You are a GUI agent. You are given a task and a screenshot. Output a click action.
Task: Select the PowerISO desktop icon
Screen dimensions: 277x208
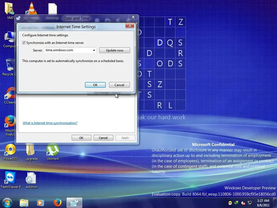point(11,152)
